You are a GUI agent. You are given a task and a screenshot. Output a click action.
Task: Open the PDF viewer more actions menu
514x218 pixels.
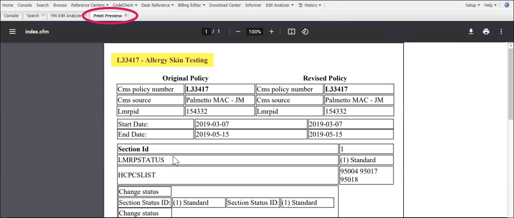tap(501, 32)
